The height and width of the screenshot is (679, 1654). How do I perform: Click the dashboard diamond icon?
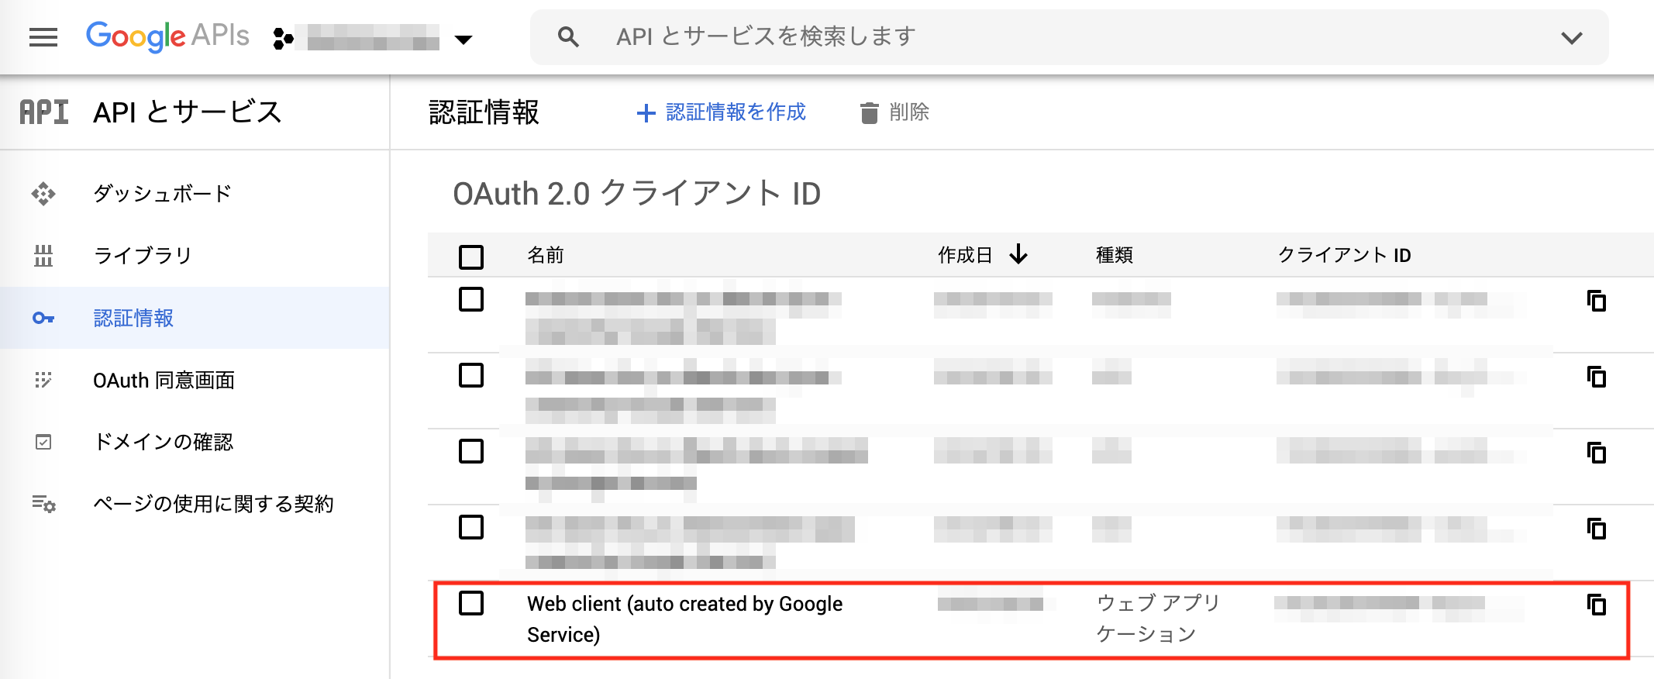[x=43, y=194]
